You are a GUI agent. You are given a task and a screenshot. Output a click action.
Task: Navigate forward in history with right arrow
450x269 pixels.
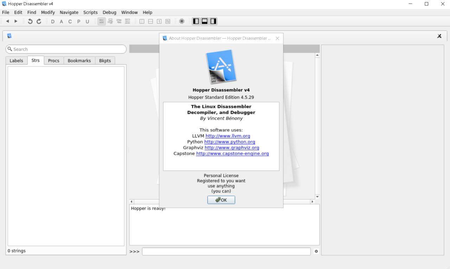coord(15,21)
